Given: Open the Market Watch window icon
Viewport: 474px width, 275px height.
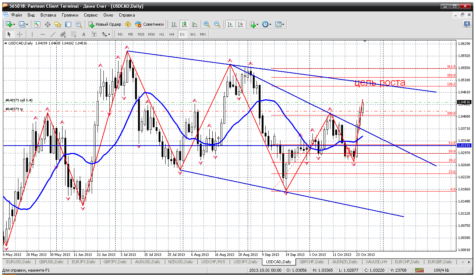Looking at the screenshot, I should (37, 24).
